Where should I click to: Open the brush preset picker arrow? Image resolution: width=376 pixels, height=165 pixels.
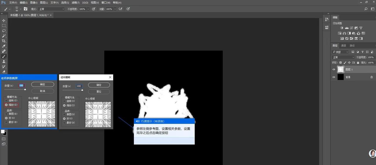(x=21, y=9)
